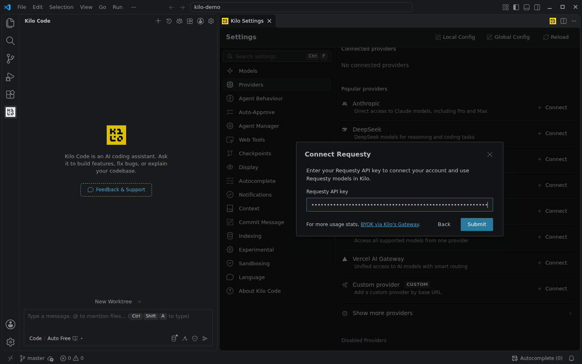The image size is (582, 364).
Task: Open the settings gear in Kilo Code header
Action: tap(211, 21)
